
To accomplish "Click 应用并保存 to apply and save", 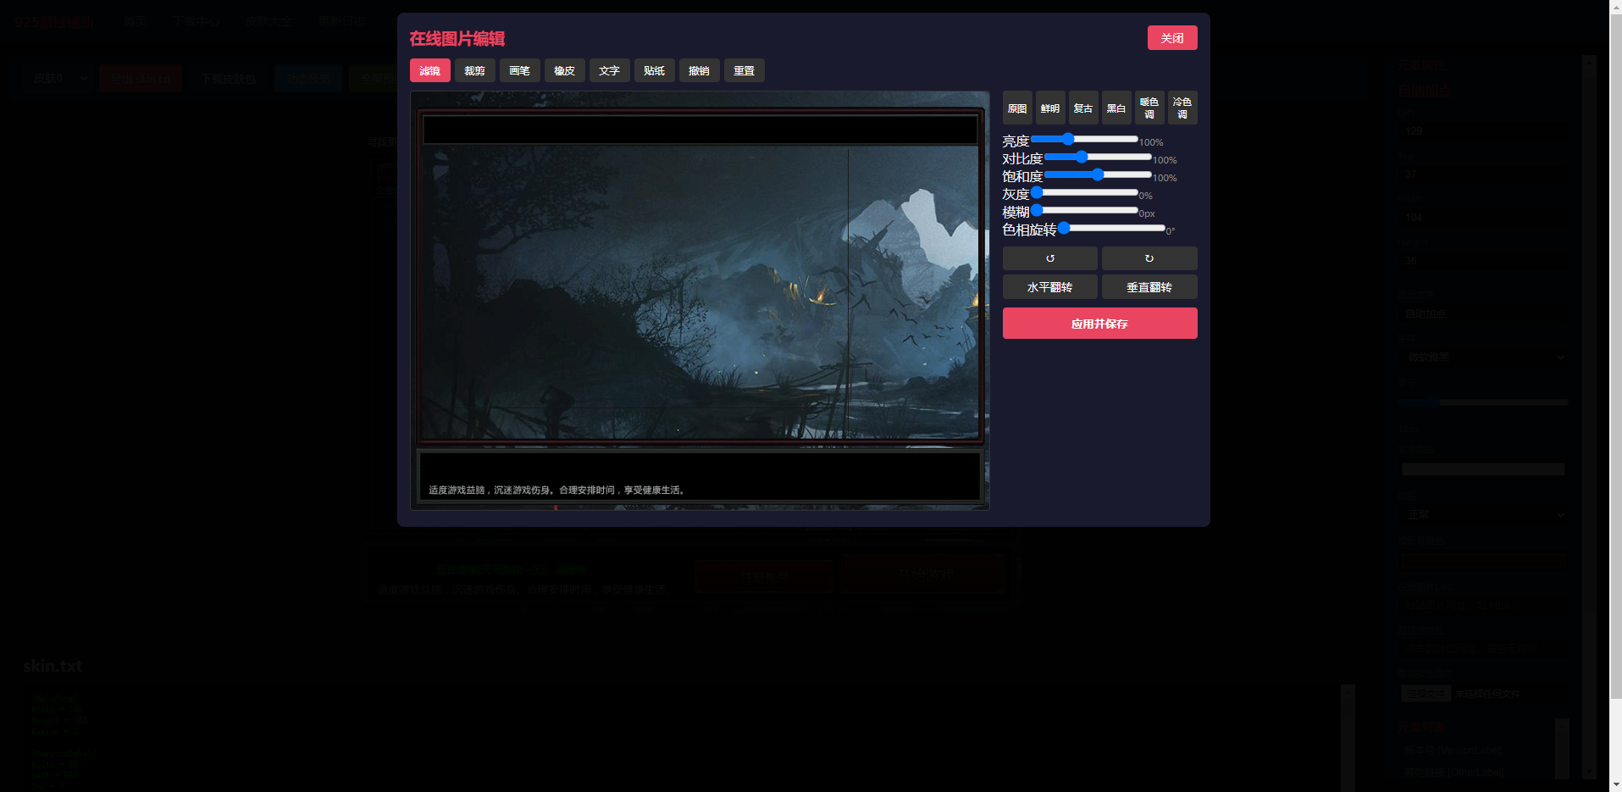I will click(x=1099, y=324).
